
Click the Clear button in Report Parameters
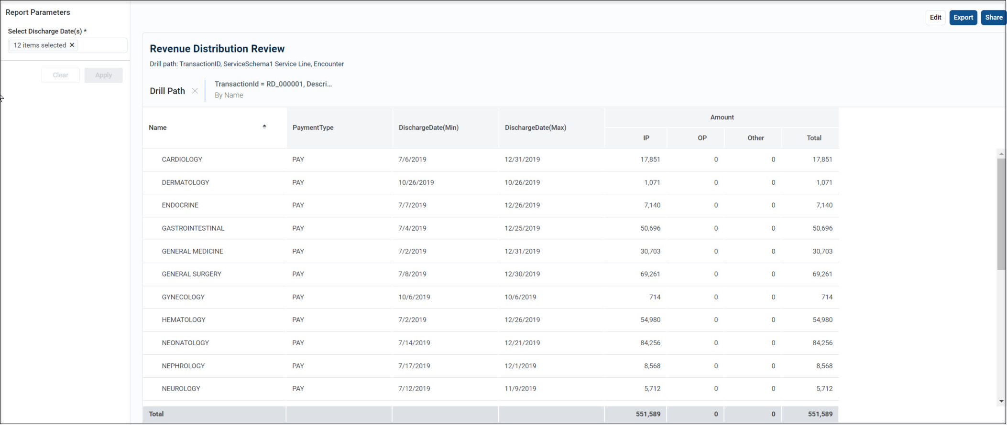pos(61,75)
